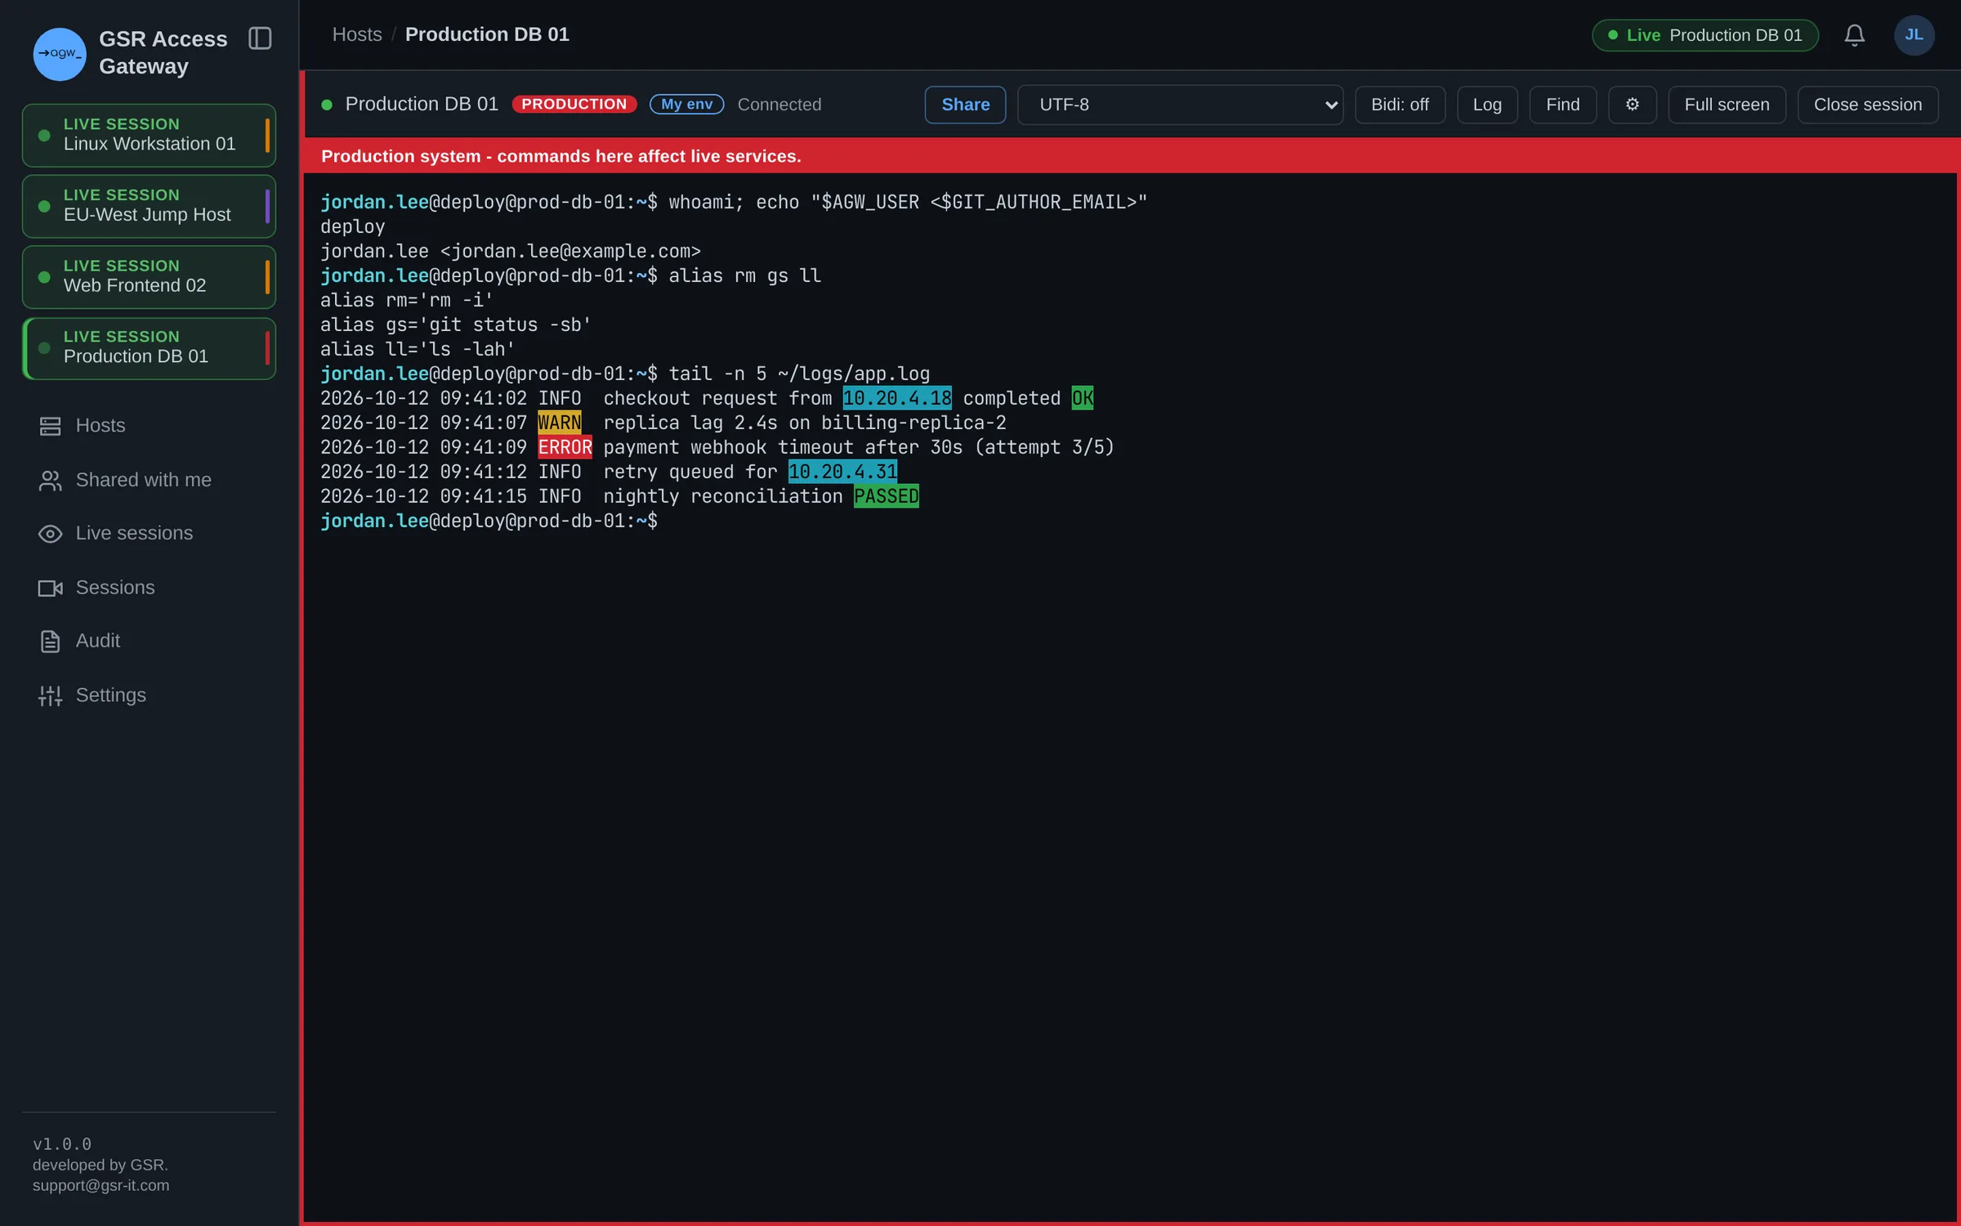
Task: Open the JL user avatar menu
Action: point(1914,35)
